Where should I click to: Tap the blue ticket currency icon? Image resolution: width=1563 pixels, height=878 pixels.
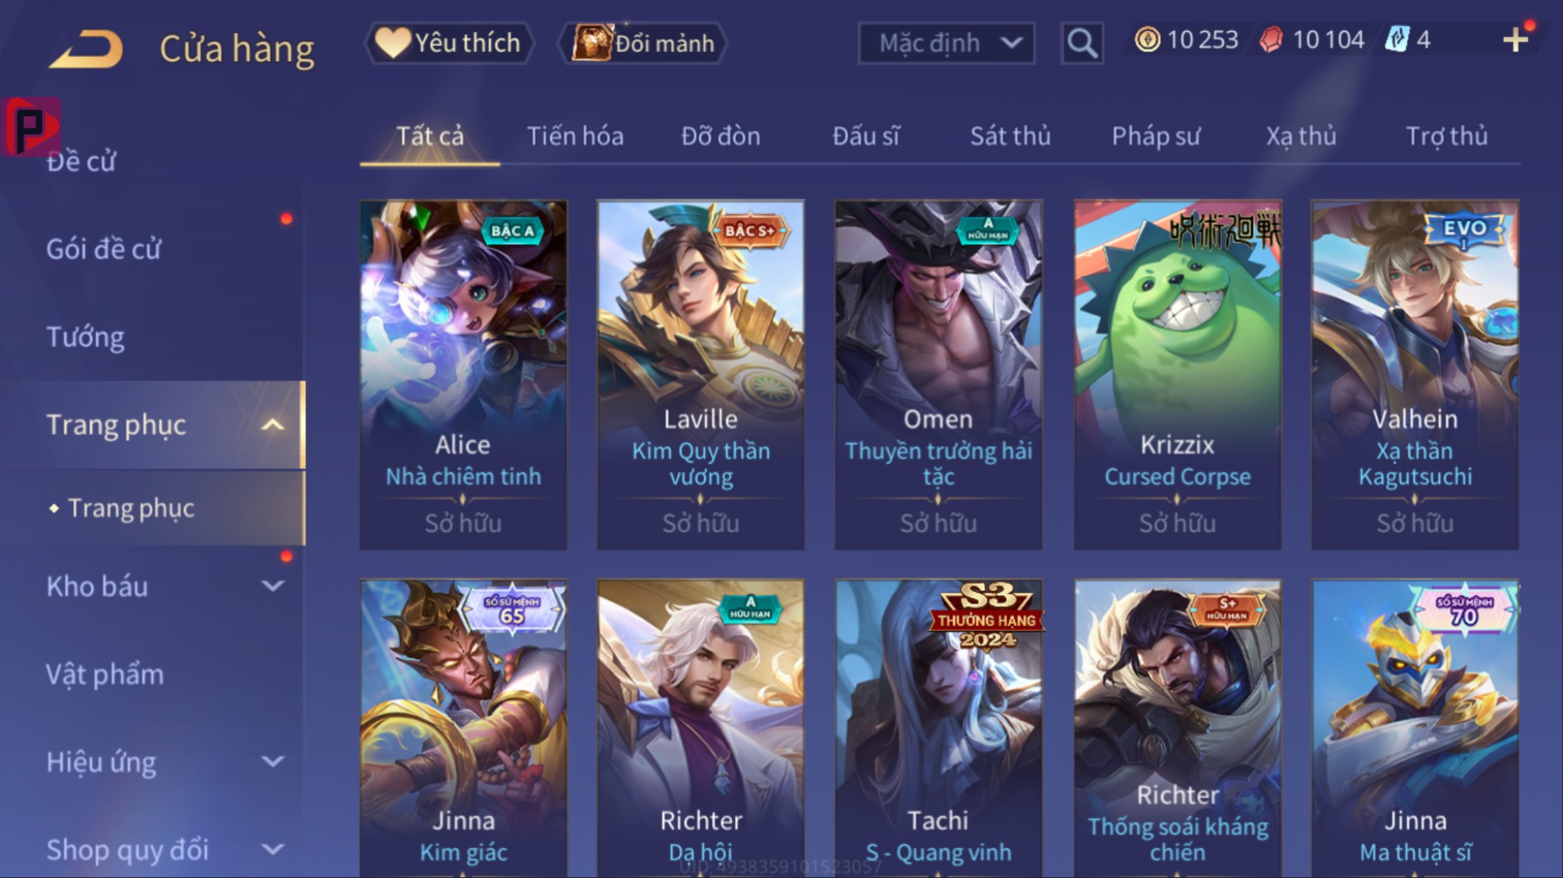tap(1397, 40)
